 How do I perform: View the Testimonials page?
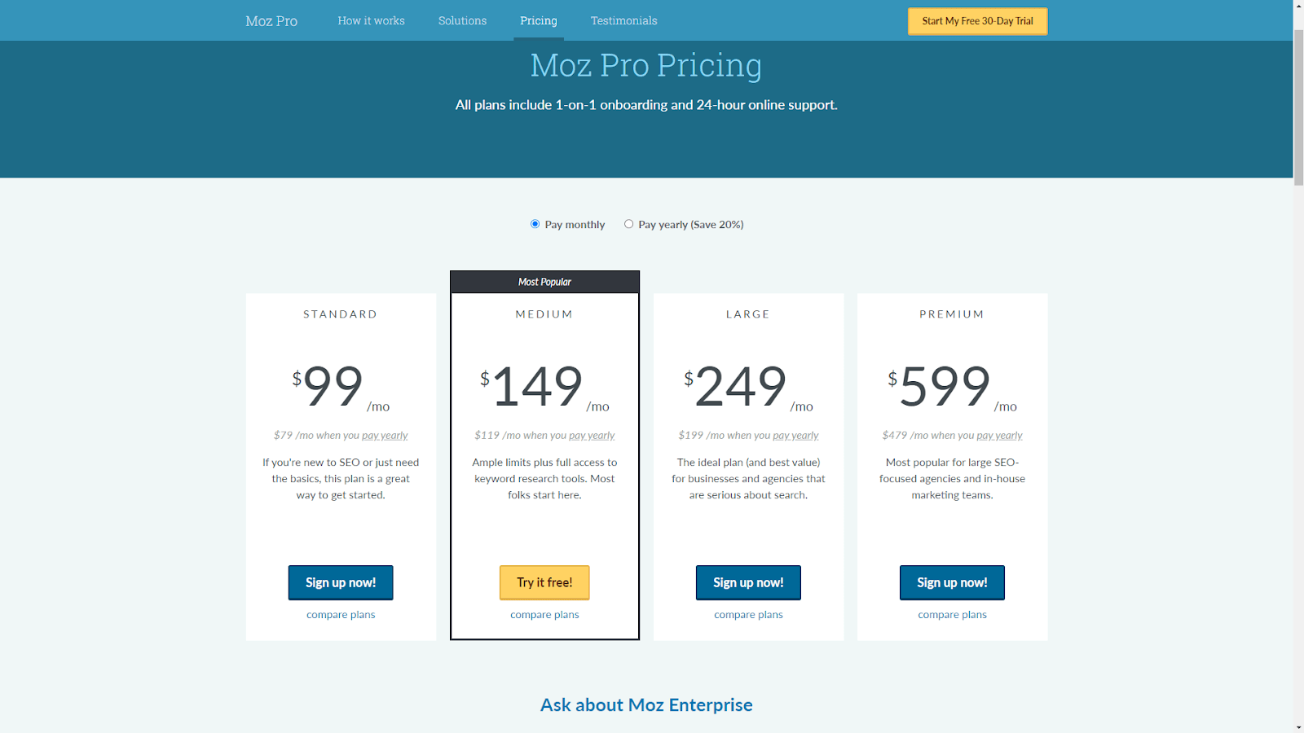pyautogui.click(x=623, y=20)
